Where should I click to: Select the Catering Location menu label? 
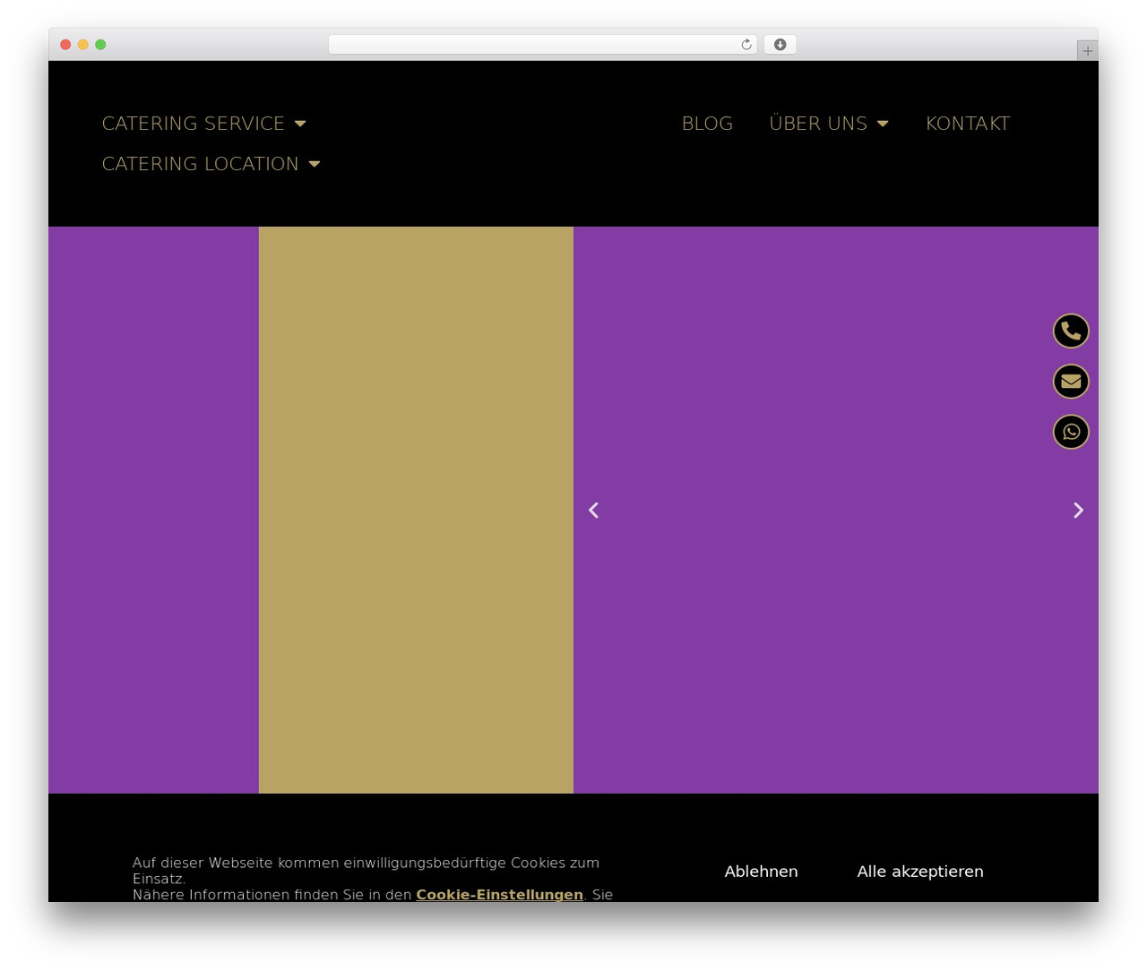tap(200, 164)
